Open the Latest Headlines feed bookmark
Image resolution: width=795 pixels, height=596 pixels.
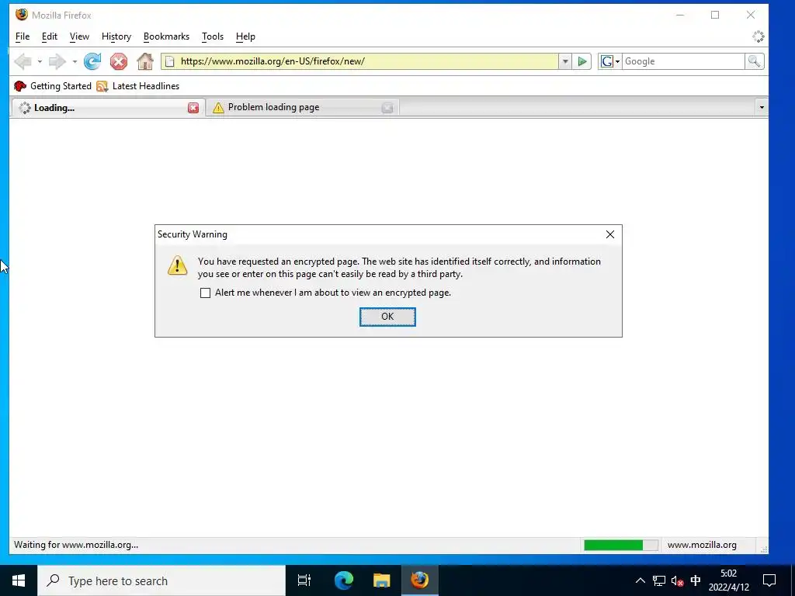[138, 86]
